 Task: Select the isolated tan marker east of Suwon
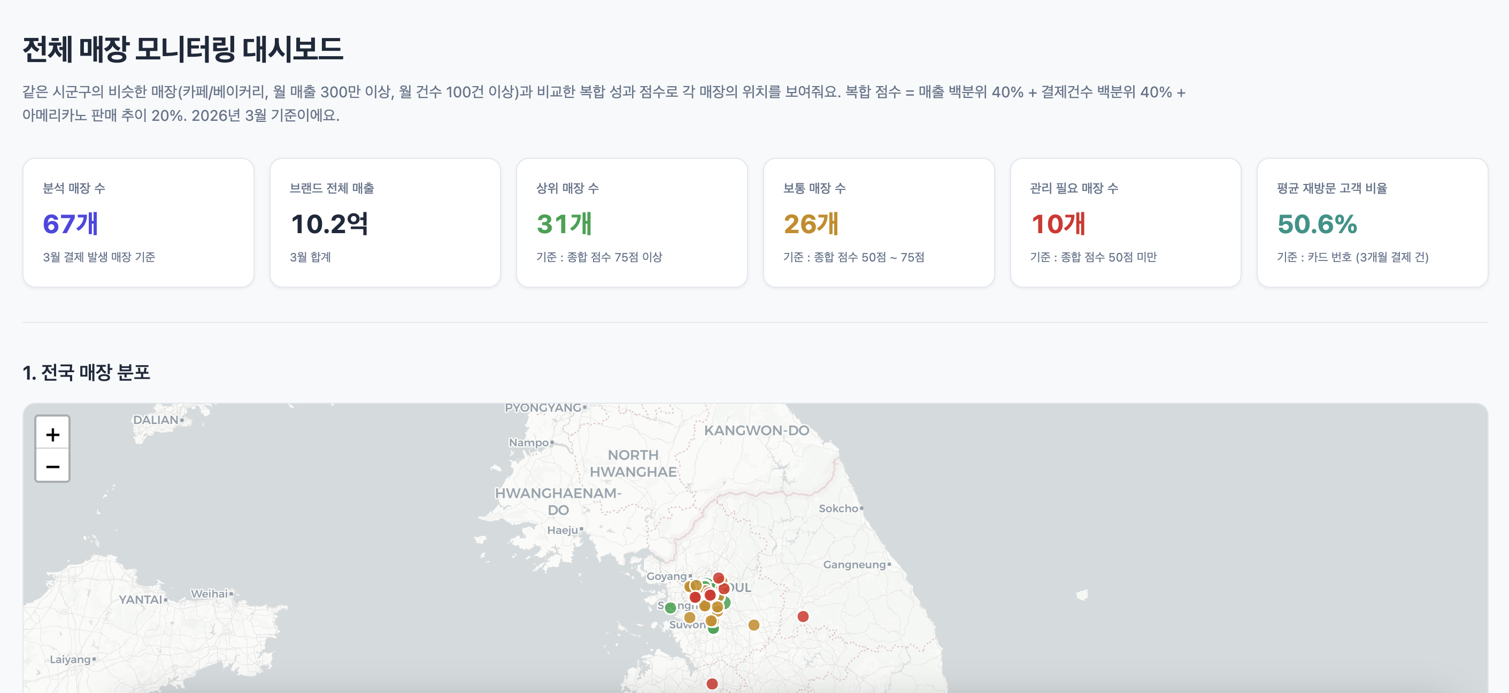coord(754,625)
